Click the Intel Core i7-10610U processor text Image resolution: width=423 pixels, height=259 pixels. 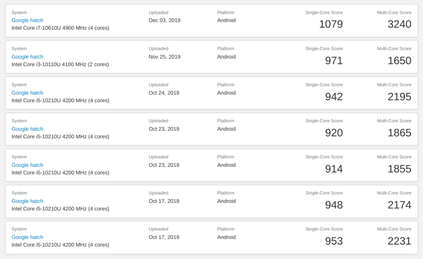[60, 28]
